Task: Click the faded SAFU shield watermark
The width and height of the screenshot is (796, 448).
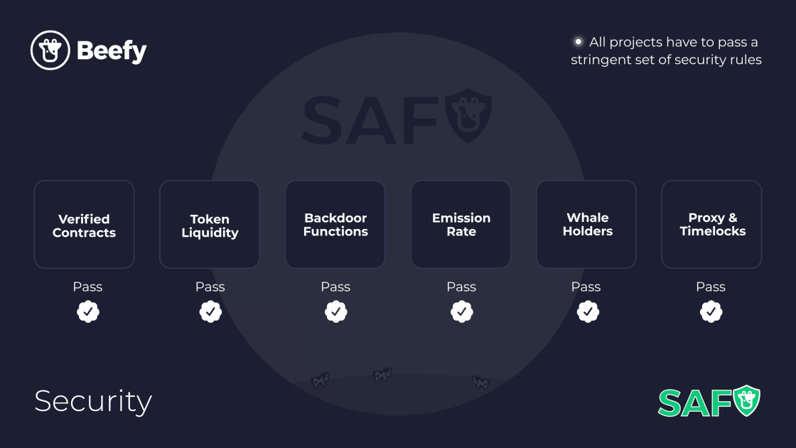Action: 397,117
